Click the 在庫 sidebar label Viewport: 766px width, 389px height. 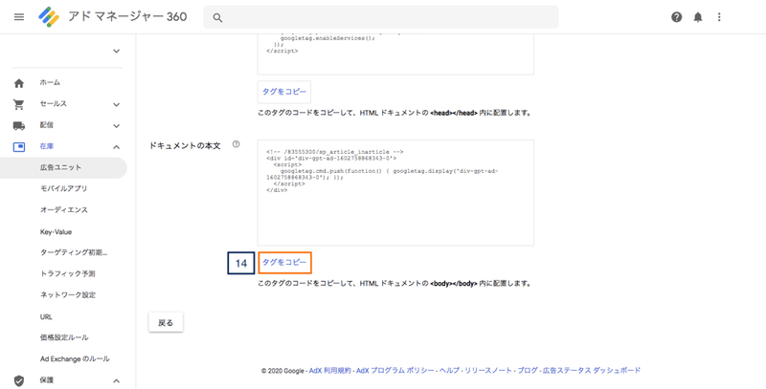46,146
